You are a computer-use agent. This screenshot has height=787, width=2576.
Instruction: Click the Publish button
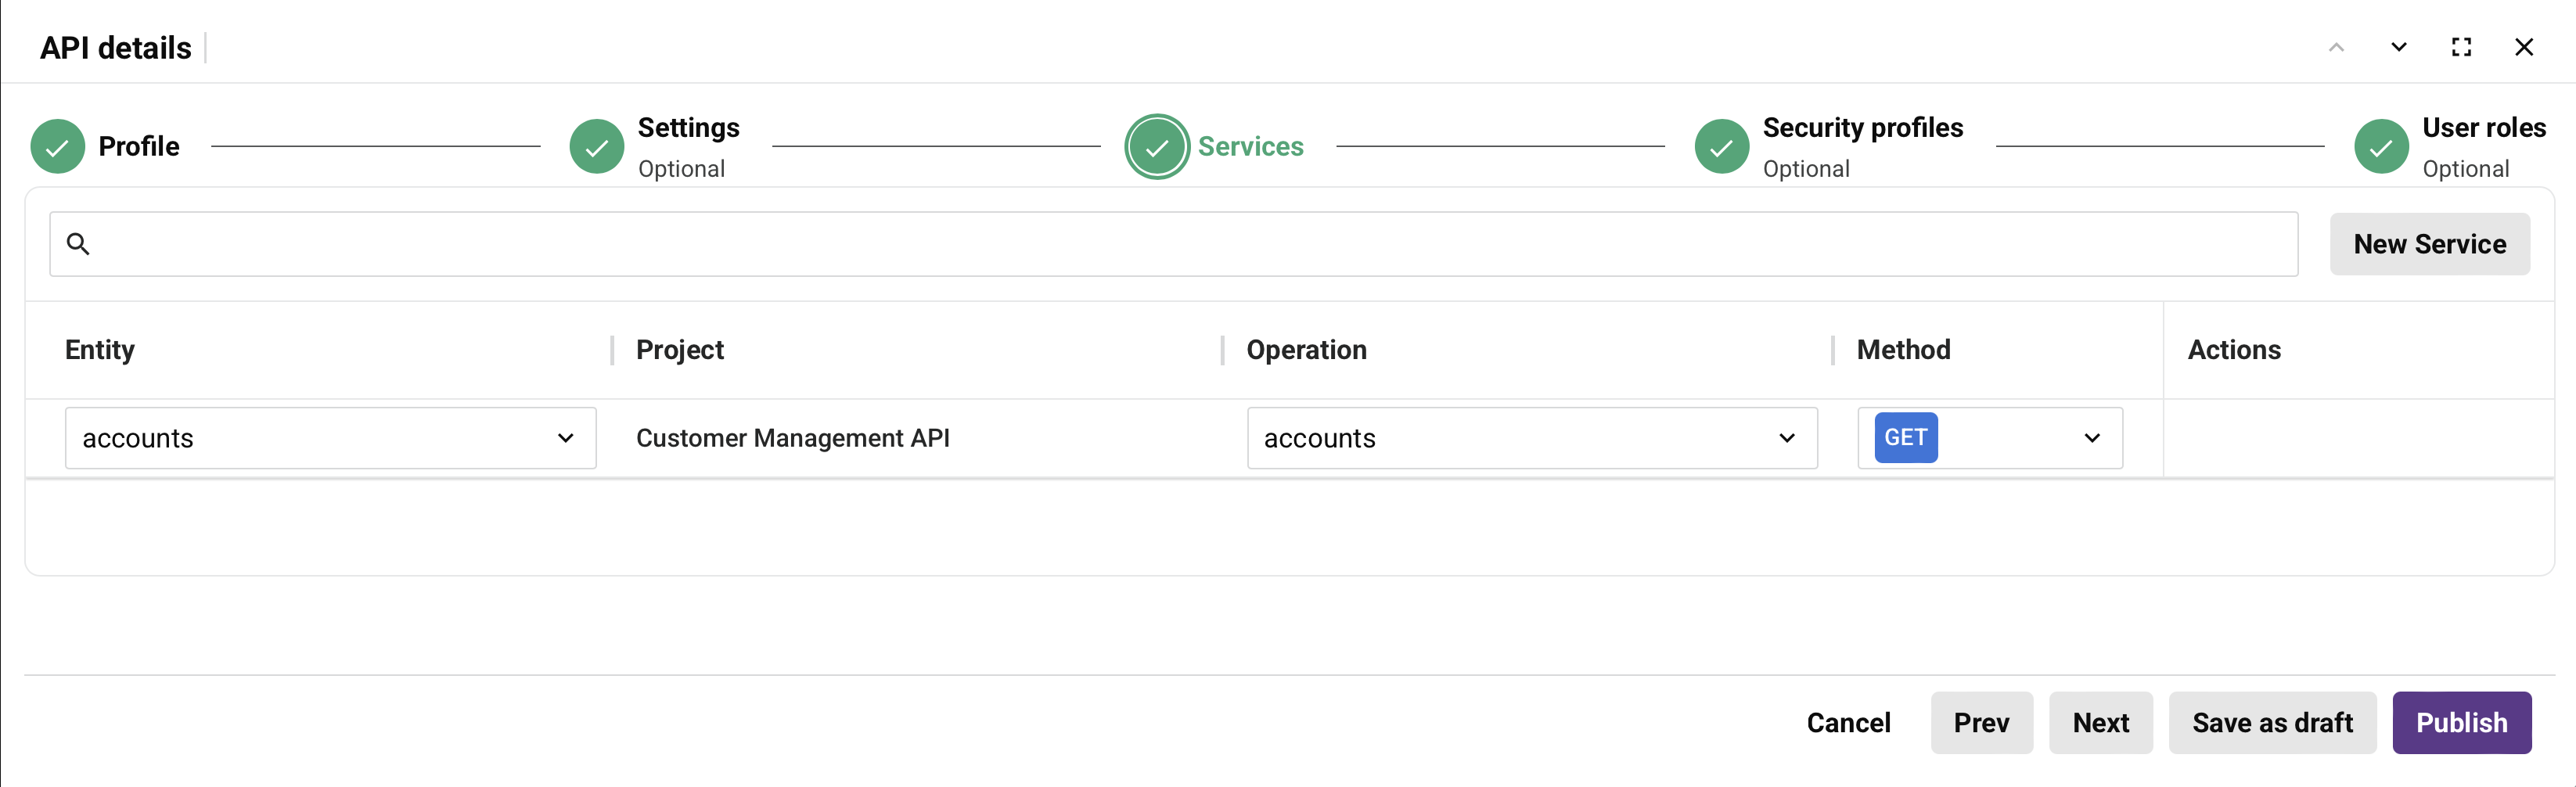click(2461, 722)
